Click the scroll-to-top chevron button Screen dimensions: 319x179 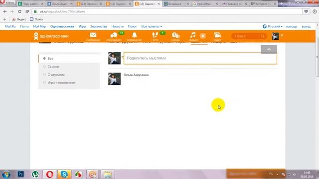(269, 49)
